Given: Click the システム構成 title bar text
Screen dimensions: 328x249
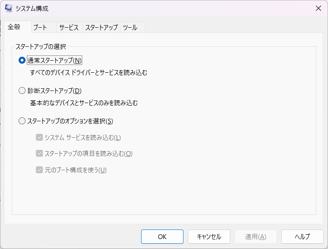Looking at the screenshot, I should click(x=32, y=8).
